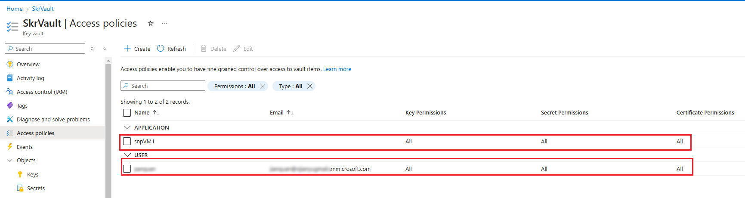745x198 pixels.
Task: Remove the Type : All filter
Action: (x=310, y=86)
